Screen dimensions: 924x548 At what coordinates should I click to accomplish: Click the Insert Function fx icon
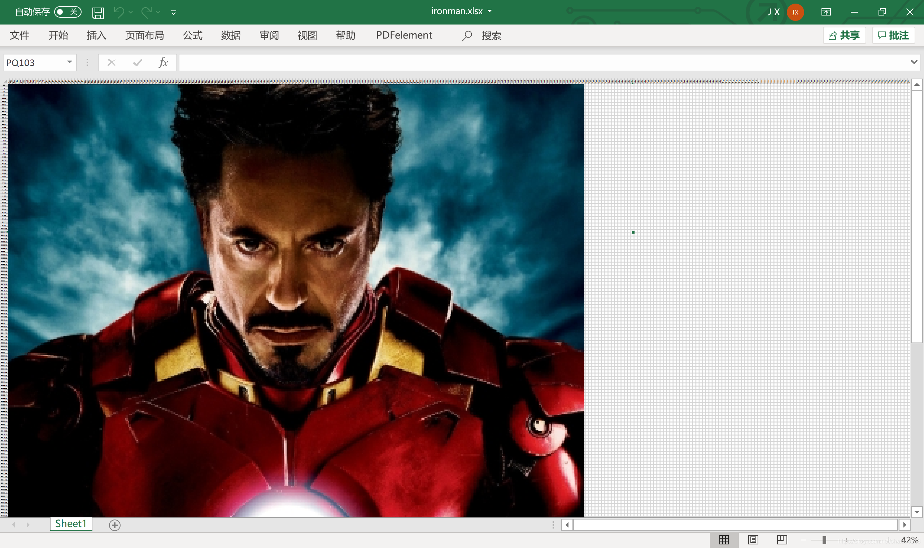pyautogui.click(x=163, y=62)
